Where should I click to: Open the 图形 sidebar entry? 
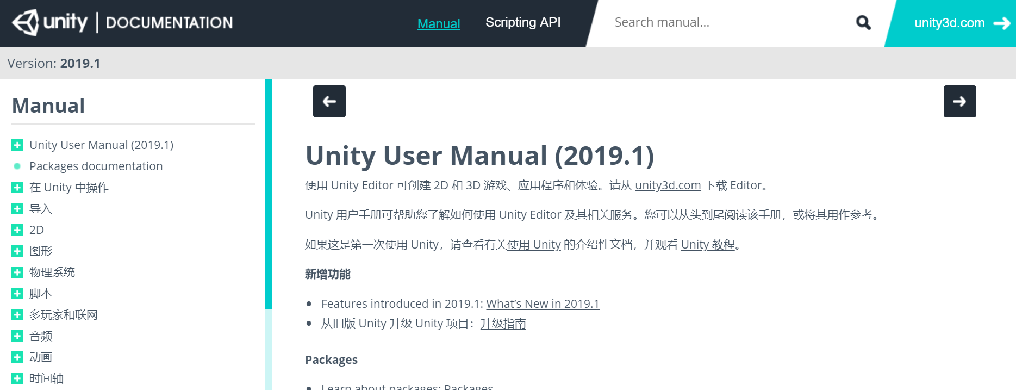pos(41,251)
